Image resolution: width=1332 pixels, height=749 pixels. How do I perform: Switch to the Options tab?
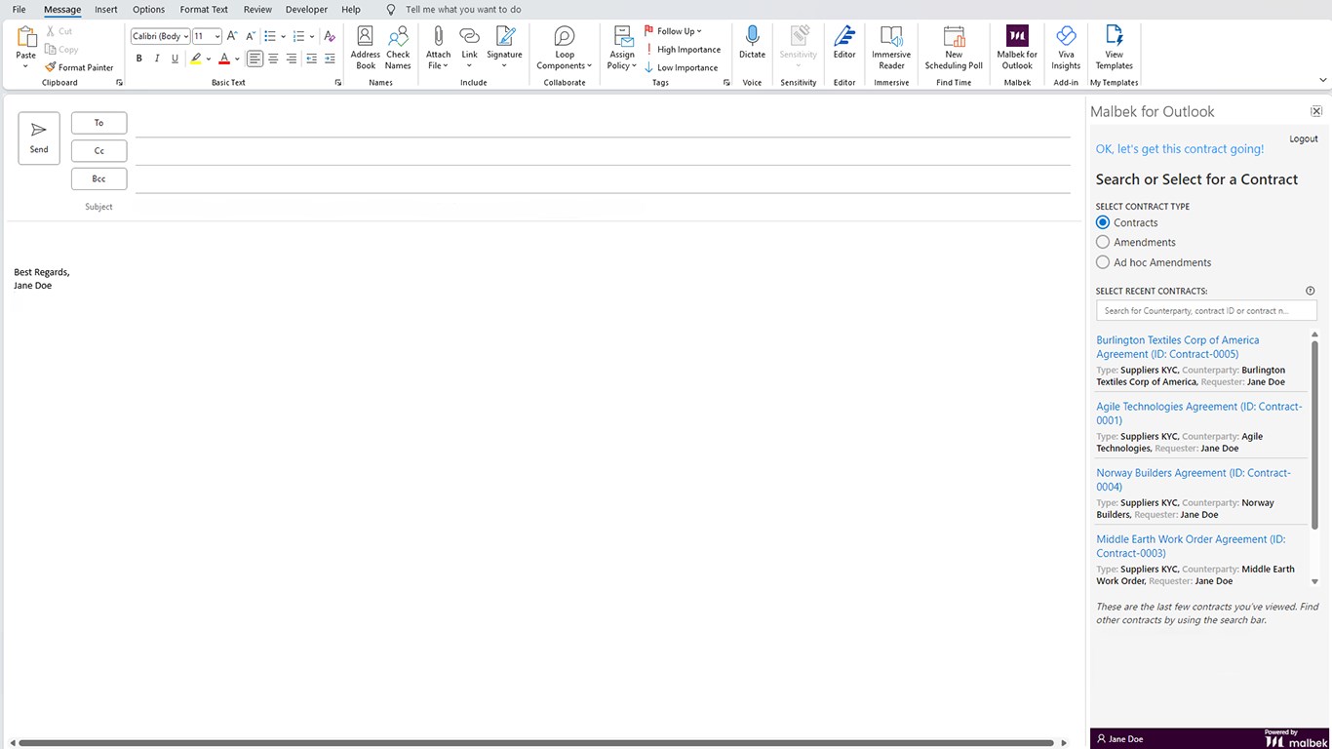point(149,10)
